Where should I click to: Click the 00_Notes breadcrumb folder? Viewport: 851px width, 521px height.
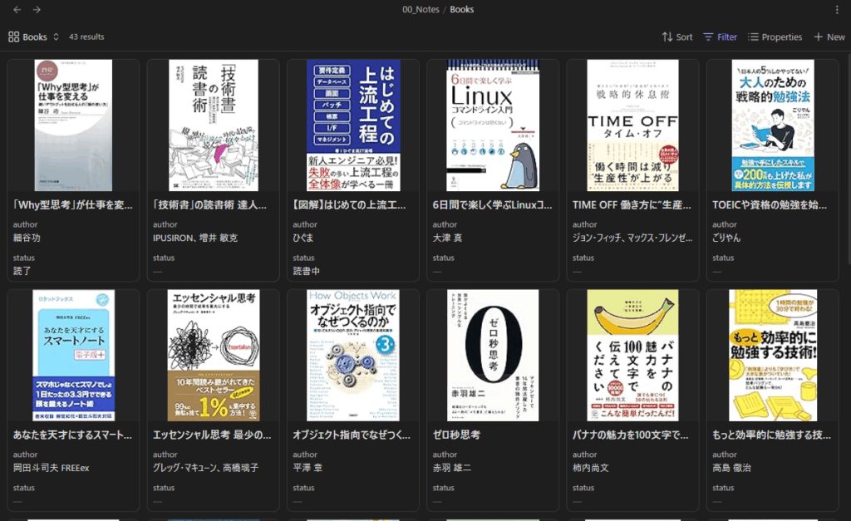coord(421,9)
